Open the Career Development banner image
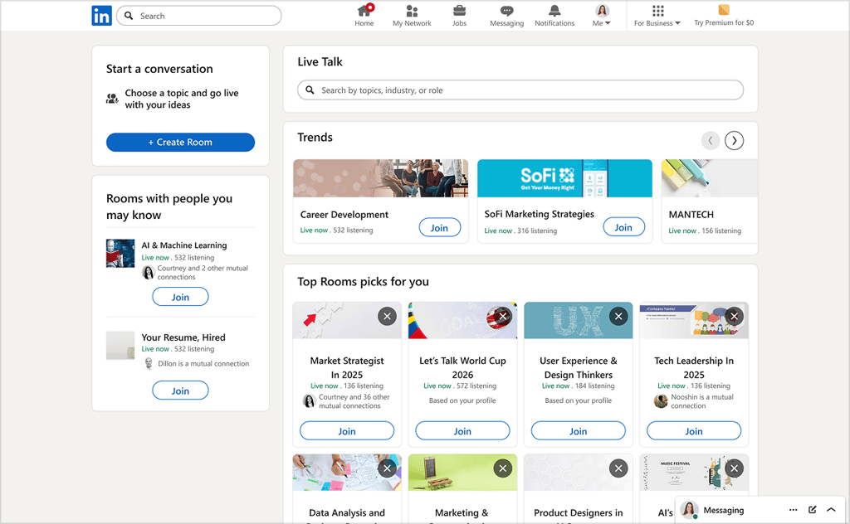The height and width of the screenshot is (524, 850). click(380, 178)
